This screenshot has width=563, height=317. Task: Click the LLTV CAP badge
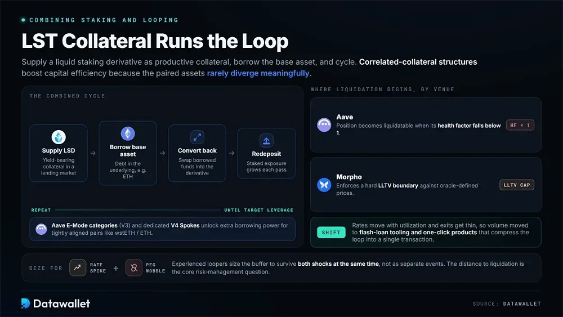point(517,185)
